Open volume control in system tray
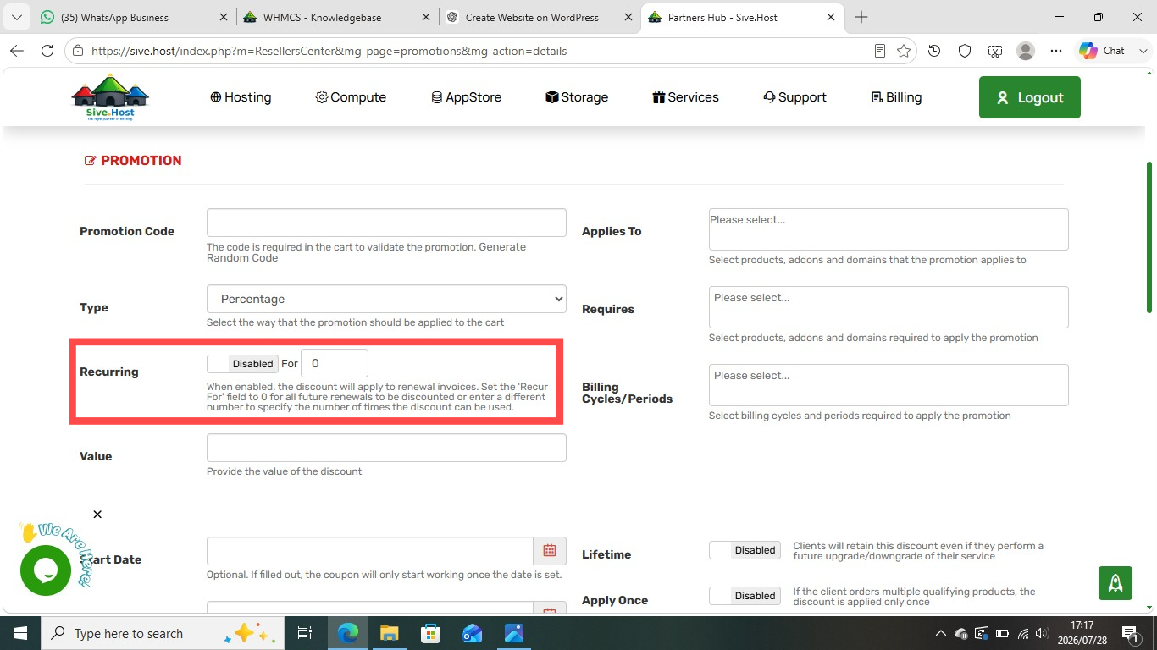The width and height of the screenshot is (1157, 650). point(1043,633)
